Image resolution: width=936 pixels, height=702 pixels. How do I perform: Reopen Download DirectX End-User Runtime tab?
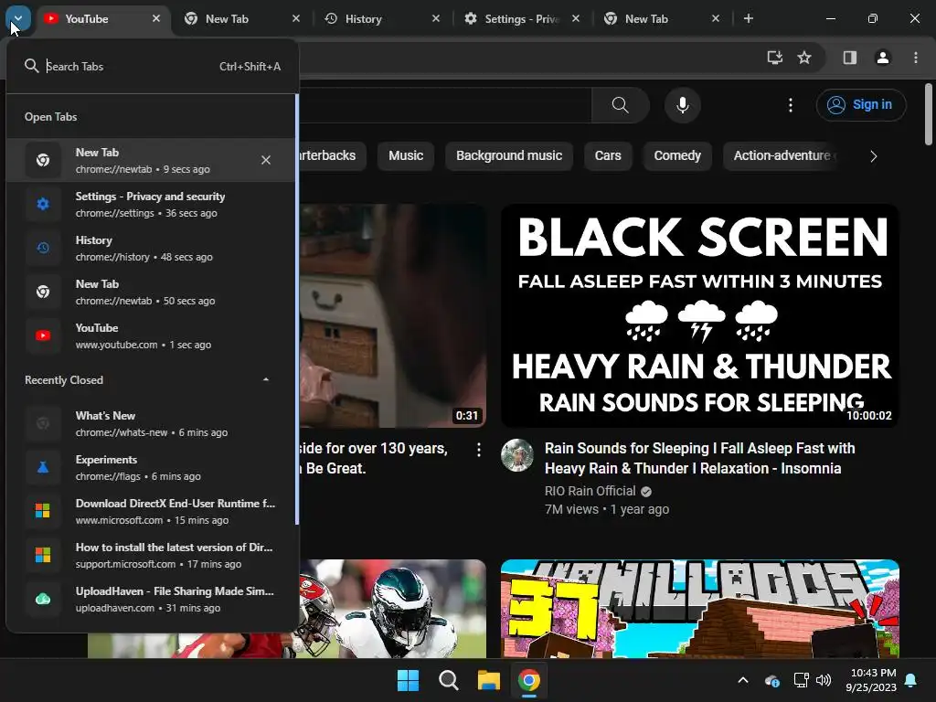pos(151,511)
